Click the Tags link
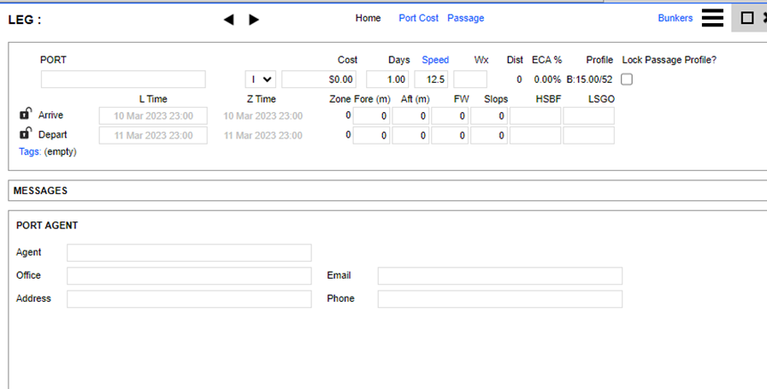Viewport: 767px width, 389px height. point(29,151)
